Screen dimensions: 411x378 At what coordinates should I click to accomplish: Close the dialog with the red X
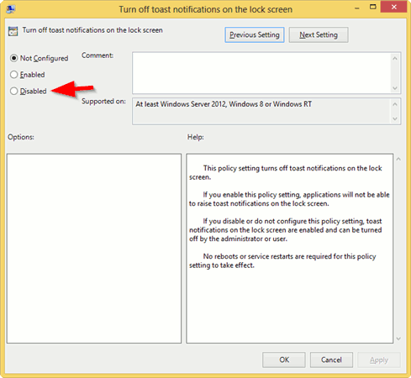point(394,8)
